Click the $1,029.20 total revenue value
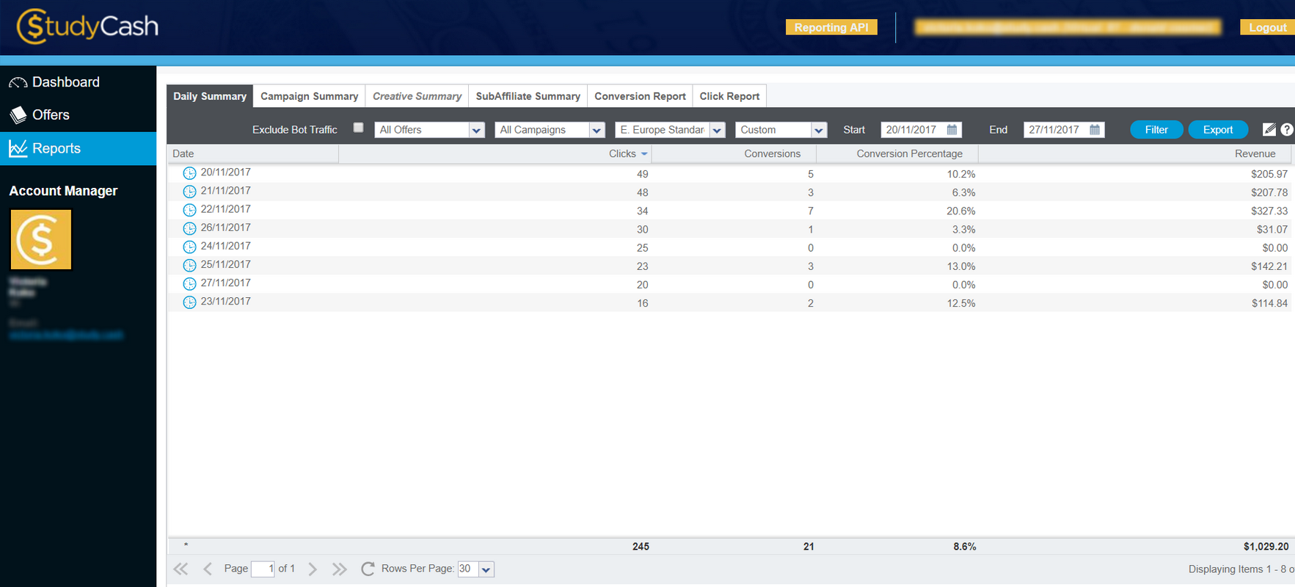 pos(1266,547)
